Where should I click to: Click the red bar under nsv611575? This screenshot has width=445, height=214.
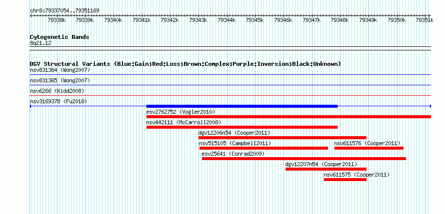coord(345,180)
